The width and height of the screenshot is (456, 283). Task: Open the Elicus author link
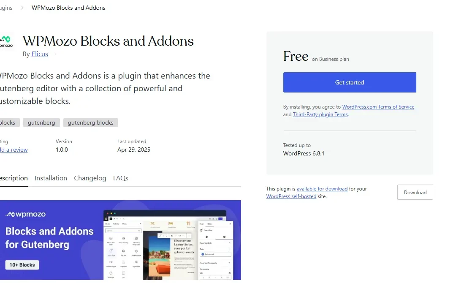40,54
